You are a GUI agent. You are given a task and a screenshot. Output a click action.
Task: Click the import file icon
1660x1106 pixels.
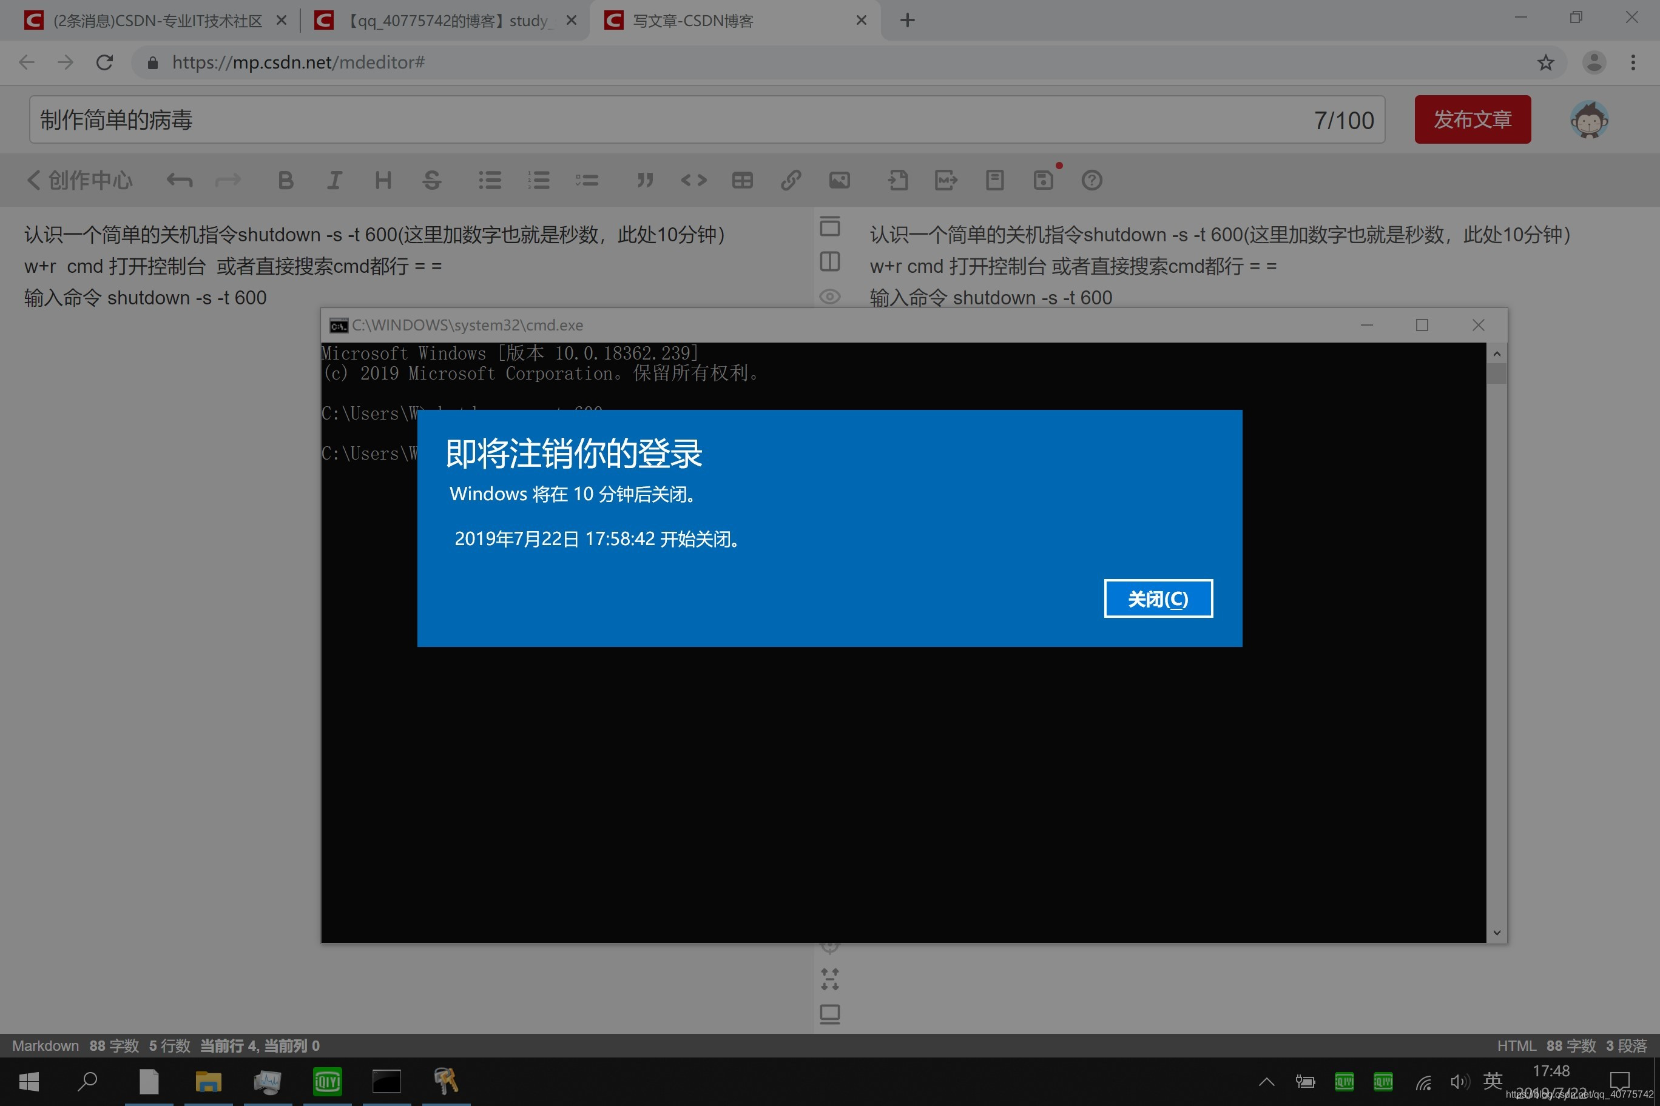[898, 181]
